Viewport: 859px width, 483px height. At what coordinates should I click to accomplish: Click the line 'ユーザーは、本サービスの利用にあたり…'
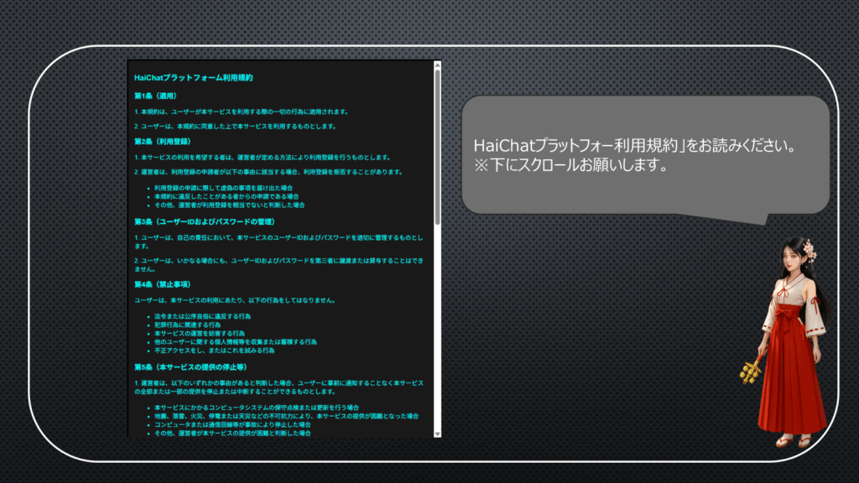pos(235,300)
